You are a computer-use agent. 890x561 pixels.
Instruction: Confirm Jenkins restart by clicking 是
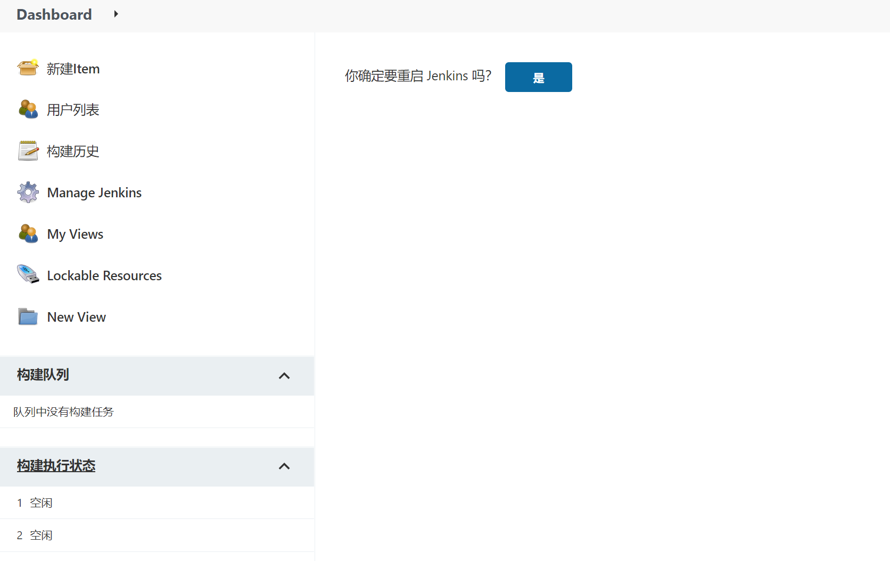pyautogui.click(x=538, y=77)
